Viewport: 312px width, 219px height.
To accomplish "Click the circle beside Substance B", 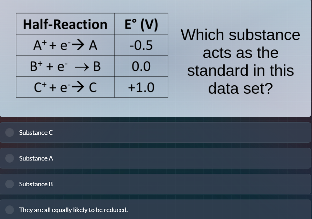I will (x=9, y=184).
